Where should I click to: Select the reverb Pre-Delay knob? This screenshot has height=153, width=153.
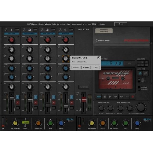92,123
